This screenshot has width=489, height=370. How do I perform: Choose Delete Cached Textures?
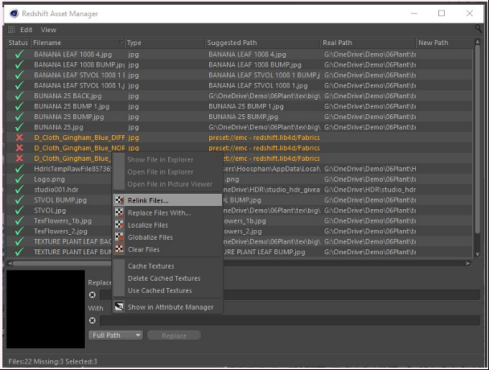167,278
